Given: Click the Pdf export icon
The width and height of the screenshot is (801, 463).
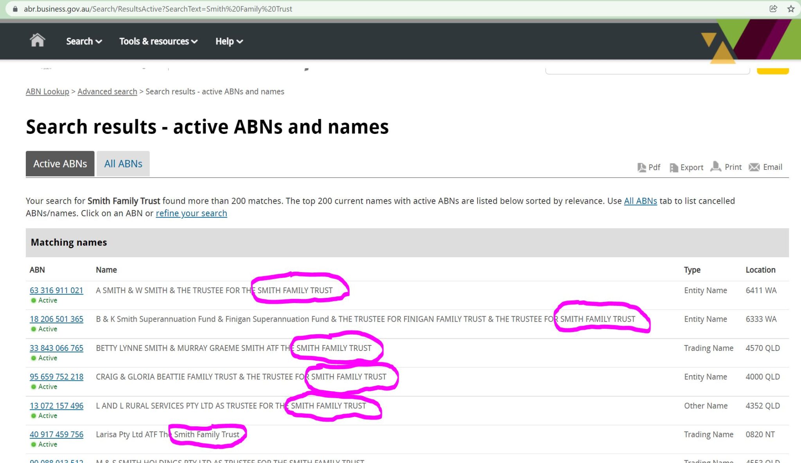Looking at the screenshot, I should coord(641,167).
